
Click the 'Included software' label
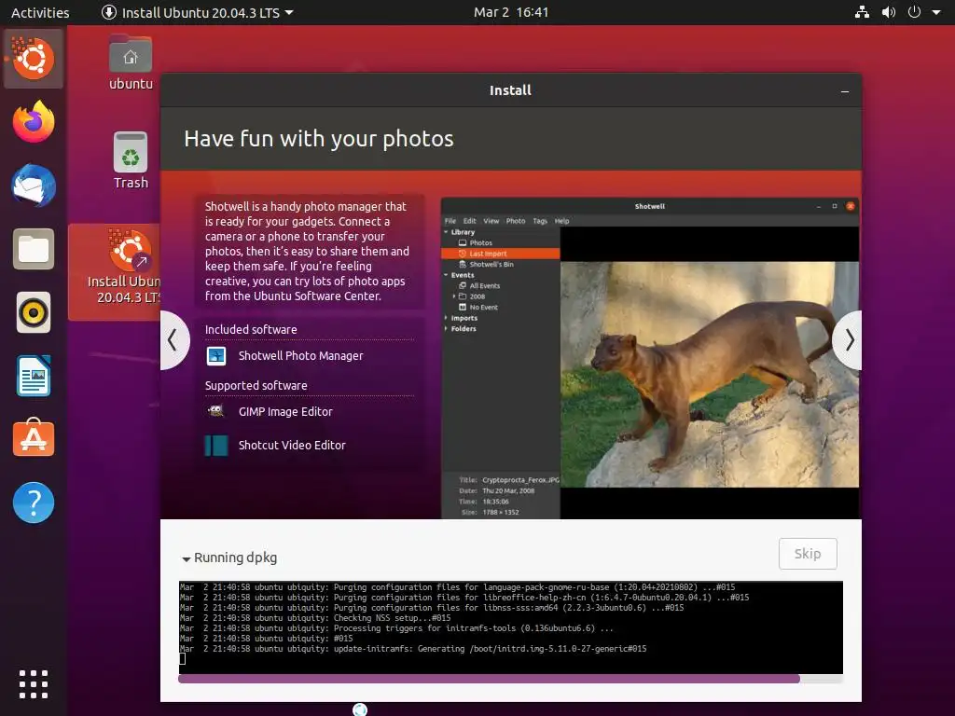point(251,329)
